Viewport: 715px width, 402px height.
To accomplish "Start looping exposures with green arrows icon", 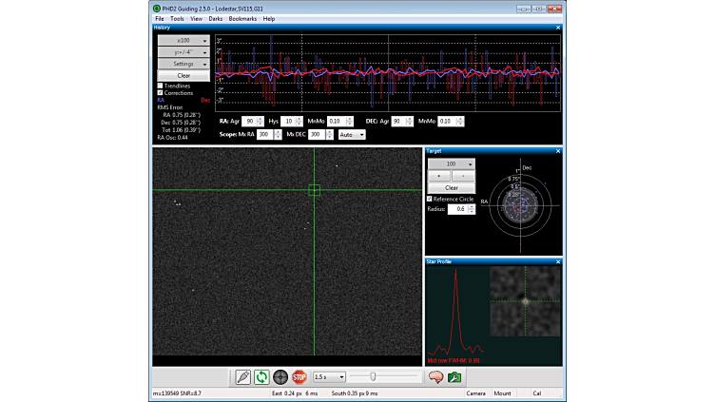I will 261,376.
